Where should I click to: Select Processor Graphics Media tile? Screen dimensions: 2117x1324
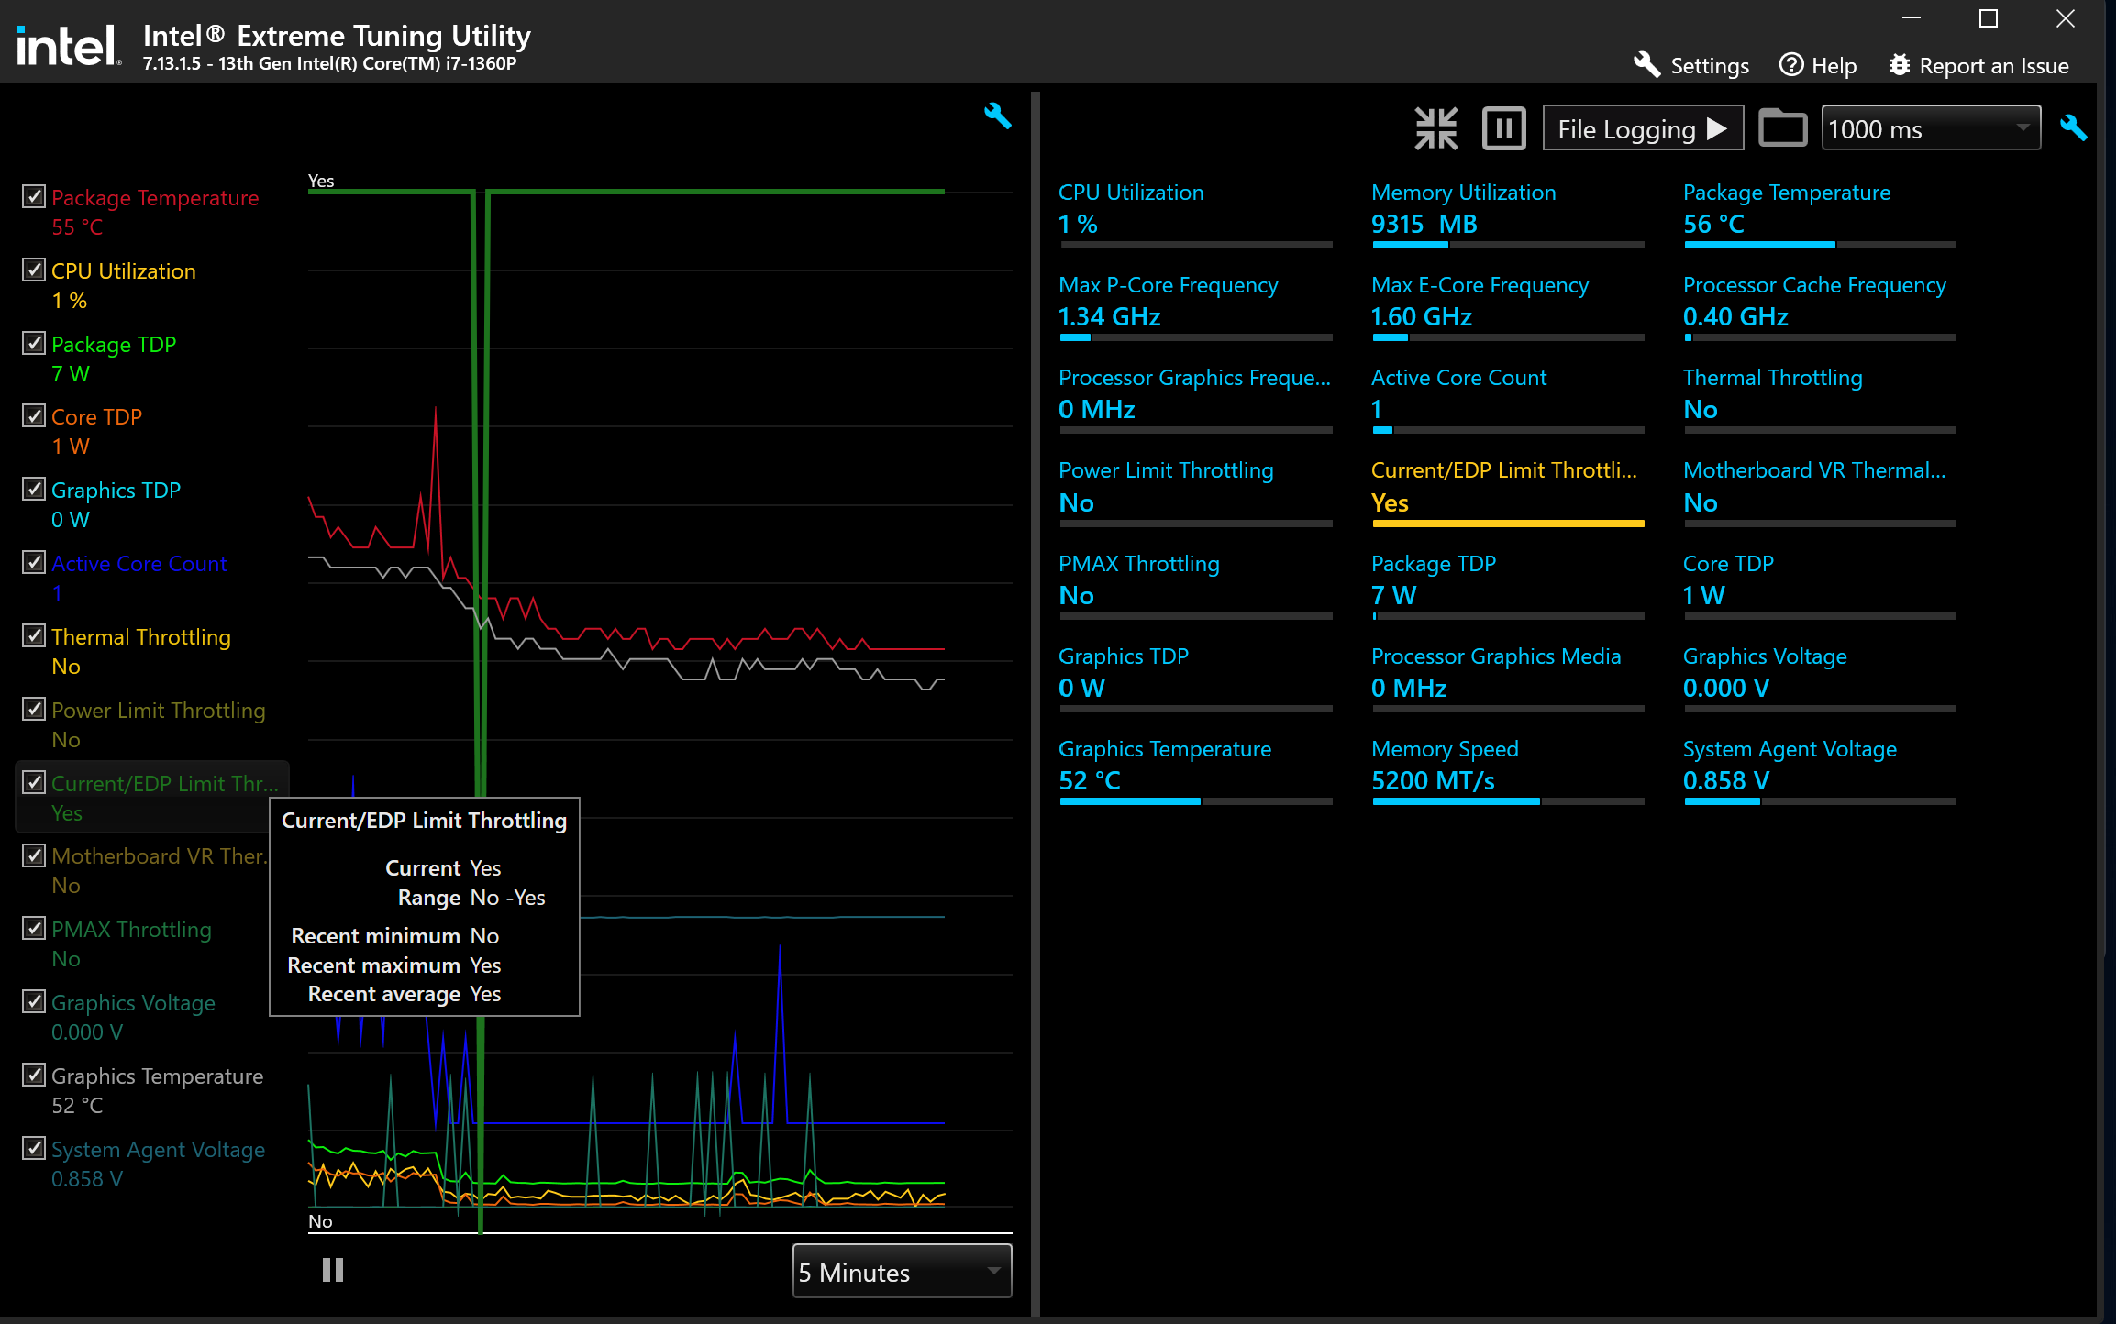(x=1507, y=679)
